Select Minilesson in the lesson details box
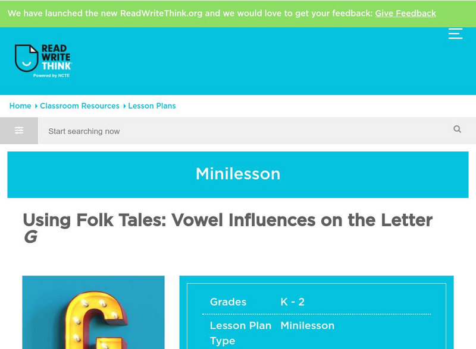The image size is (476, 349). coord(308,325)
